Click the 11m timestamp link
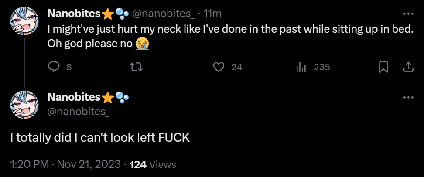This screenshot has width=424, height=177. [213, 14]
